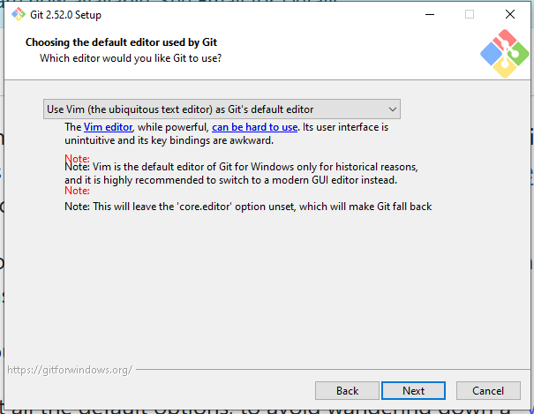
Task: Click the second red "Note:" label
Action: click(x=77, y=191)
